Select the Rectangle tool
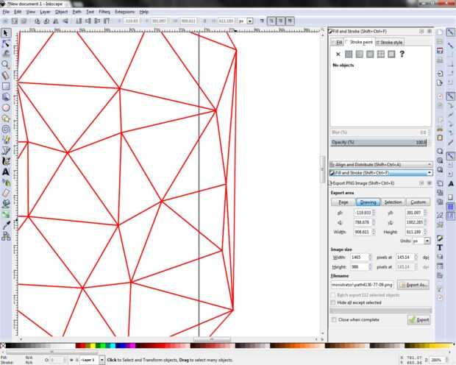 pos(6,86)
